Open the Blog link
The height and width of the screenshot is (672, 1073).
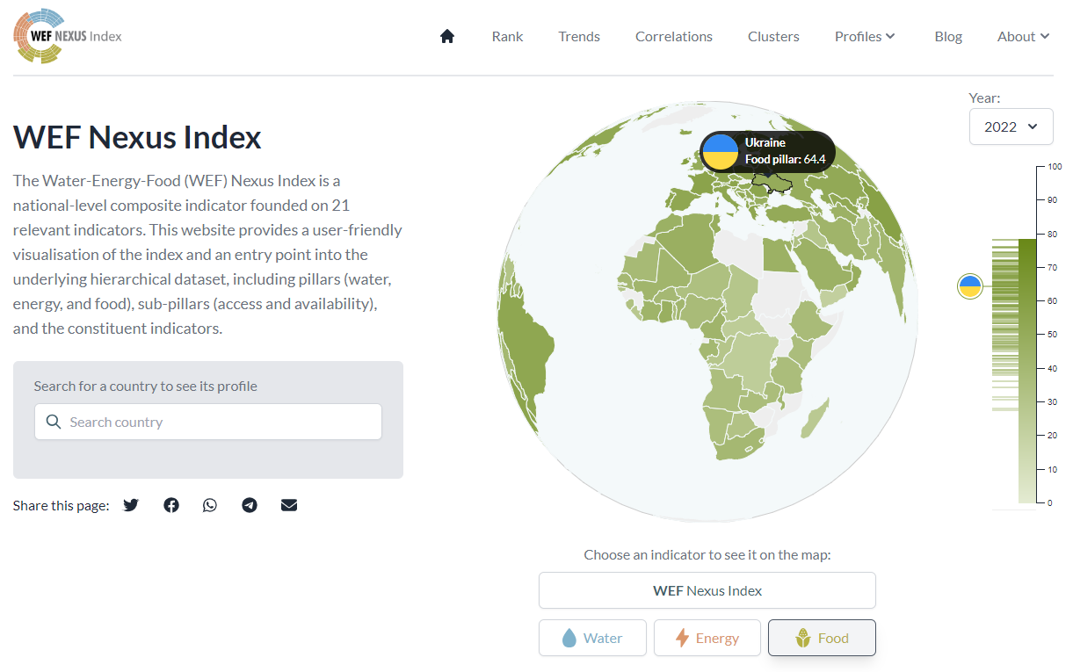pyautogui.click(x=948, y=36)
